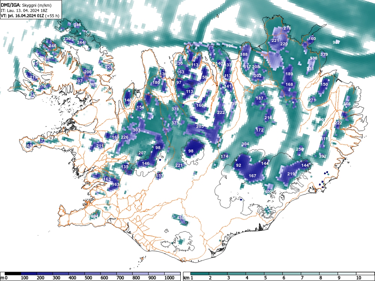The image size is (375, 281).
Task: Click the visibility value 180 on the map
Action: click(x=156, y=83)
